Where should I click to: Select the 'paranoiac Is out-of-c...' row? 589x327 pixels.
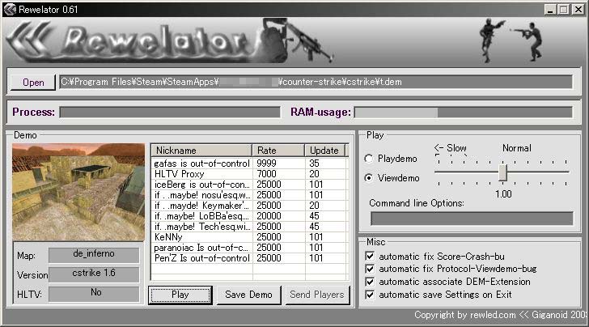pyautogui.click(x=250, y=248)
